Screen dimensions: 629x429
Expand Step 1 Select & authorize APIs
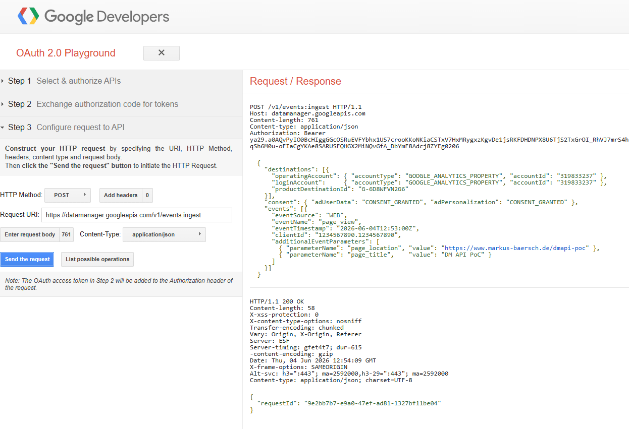click(x=121, y=81)
